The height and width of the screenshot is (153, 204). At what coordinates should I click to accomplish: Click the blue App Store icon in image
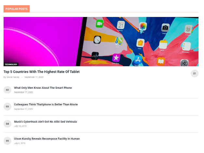tap(138, 60)
